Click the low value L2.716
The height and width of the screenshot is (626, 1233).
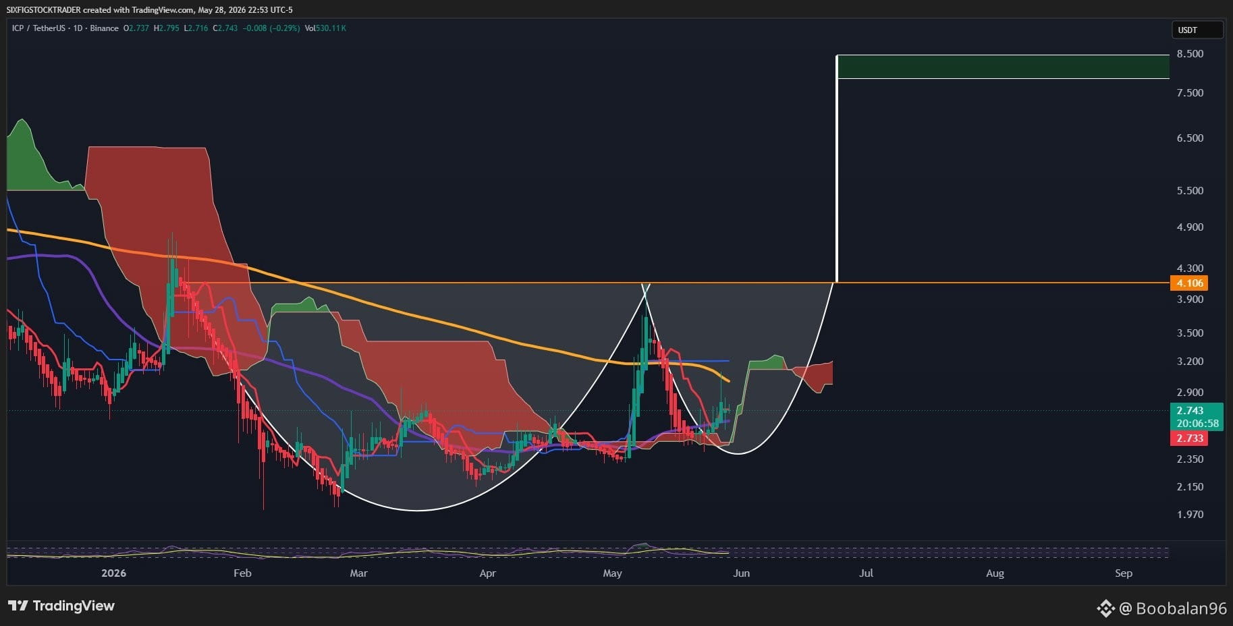click(x=196, y=28)
